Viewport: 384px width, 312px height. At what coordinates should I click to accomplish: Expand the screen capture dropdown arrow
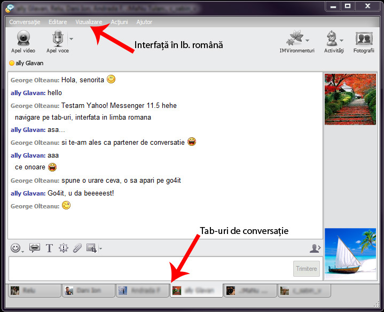tap(100, 248)
